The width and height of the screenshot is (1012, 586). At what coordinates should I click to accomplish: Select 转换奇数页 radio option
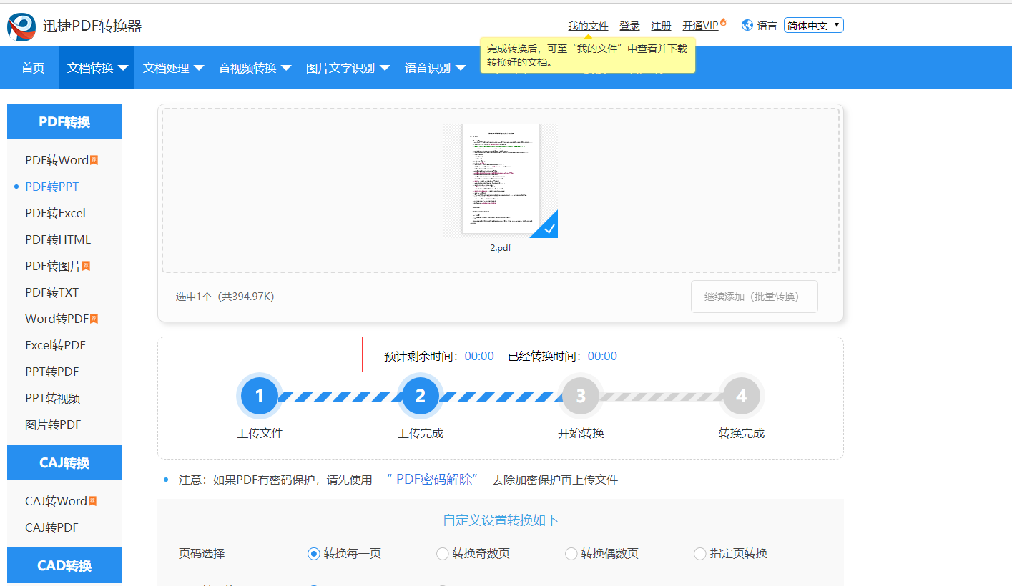tap(442, 554)
